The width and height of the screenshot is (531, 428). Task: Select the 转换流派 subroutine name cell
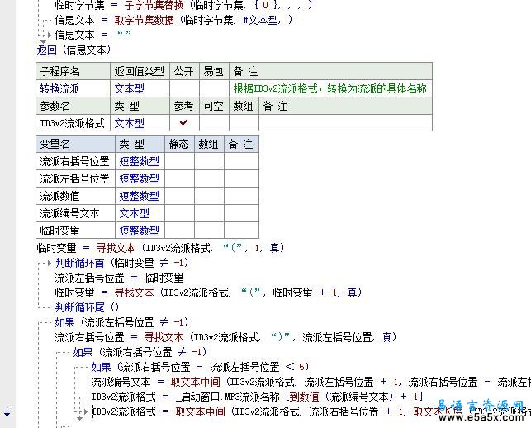(73, 88)
